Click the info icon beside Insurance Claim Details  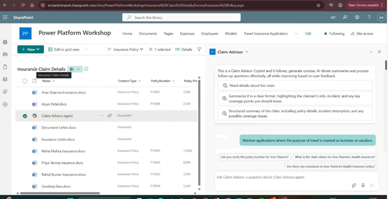click(86, 69)
